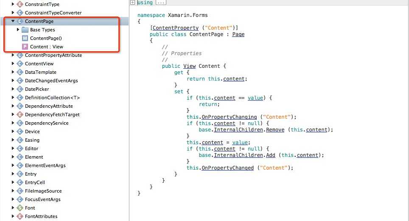Click the Element class icon
Image resolution: width=409 pixels, height=221 pixels.
pos(20,157)
